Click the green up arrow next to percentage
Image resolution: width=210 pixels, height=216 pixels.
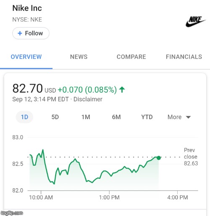click(122, 90)
